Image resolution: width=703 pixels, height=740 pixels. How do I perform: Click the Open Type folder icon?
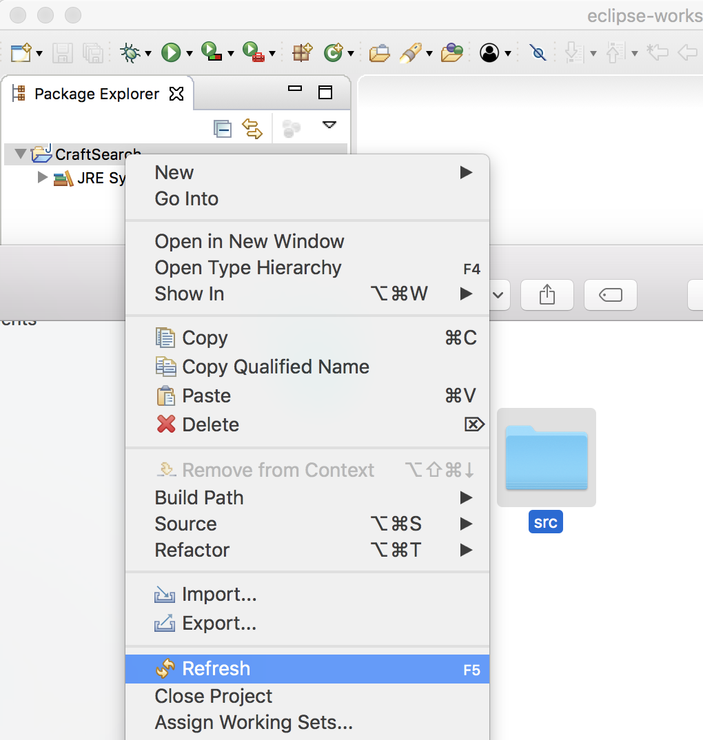[x=379, y=52]
